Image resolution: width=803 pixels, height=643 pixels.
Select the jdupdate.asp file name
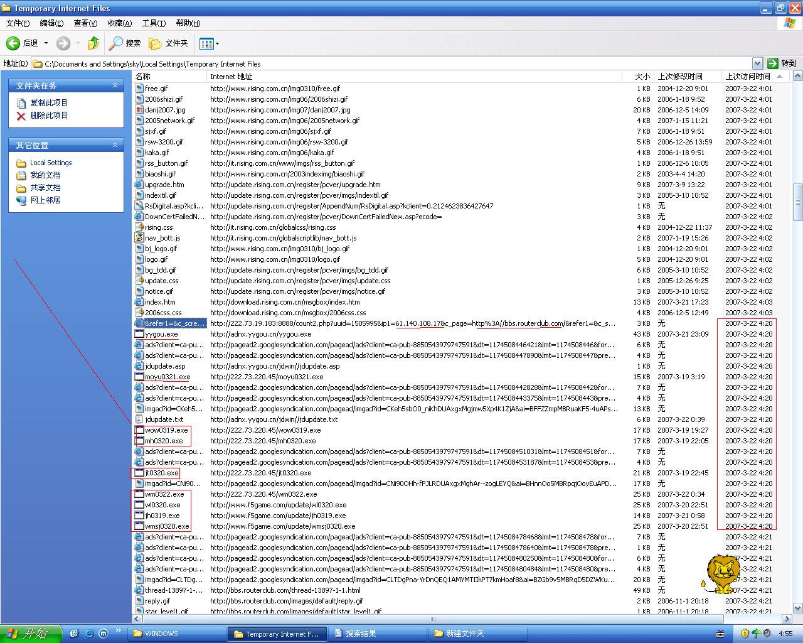[x=165, y=366]
